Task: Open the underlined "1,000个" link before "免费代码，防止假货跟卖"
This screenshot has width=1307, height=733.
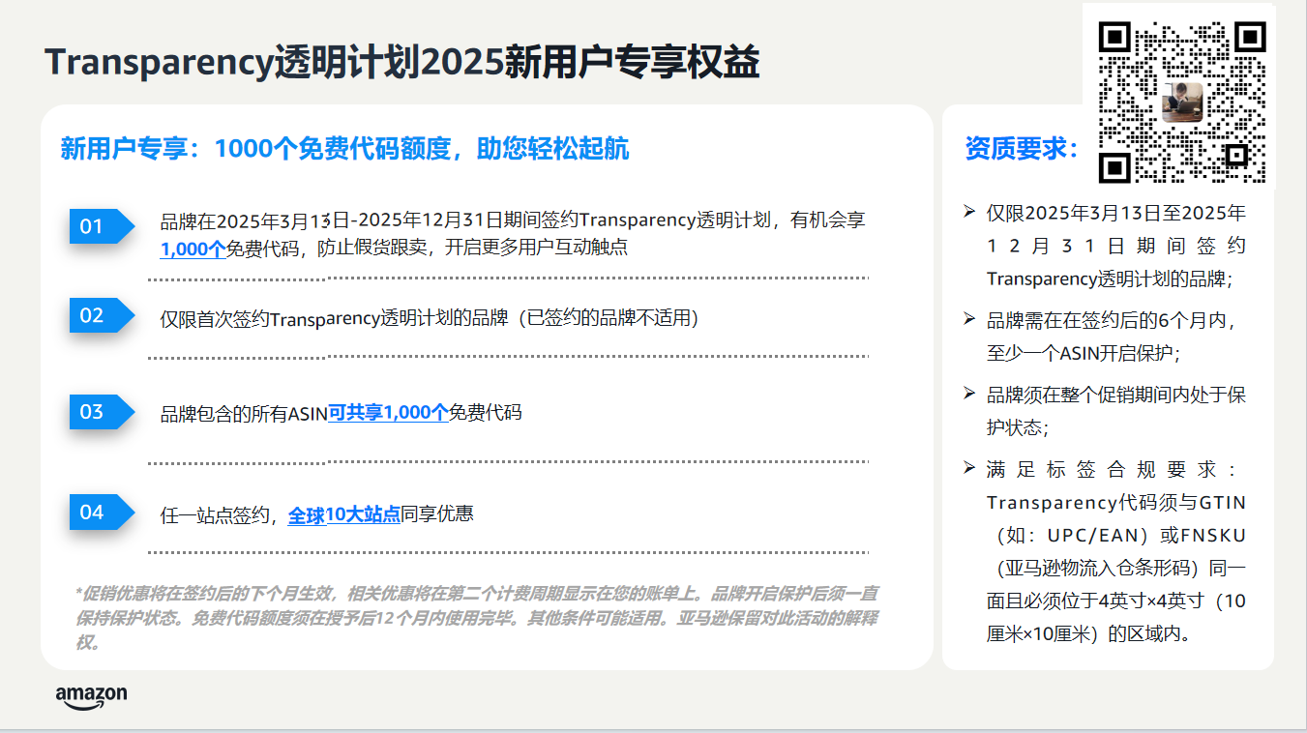Action: coord(193,249)
